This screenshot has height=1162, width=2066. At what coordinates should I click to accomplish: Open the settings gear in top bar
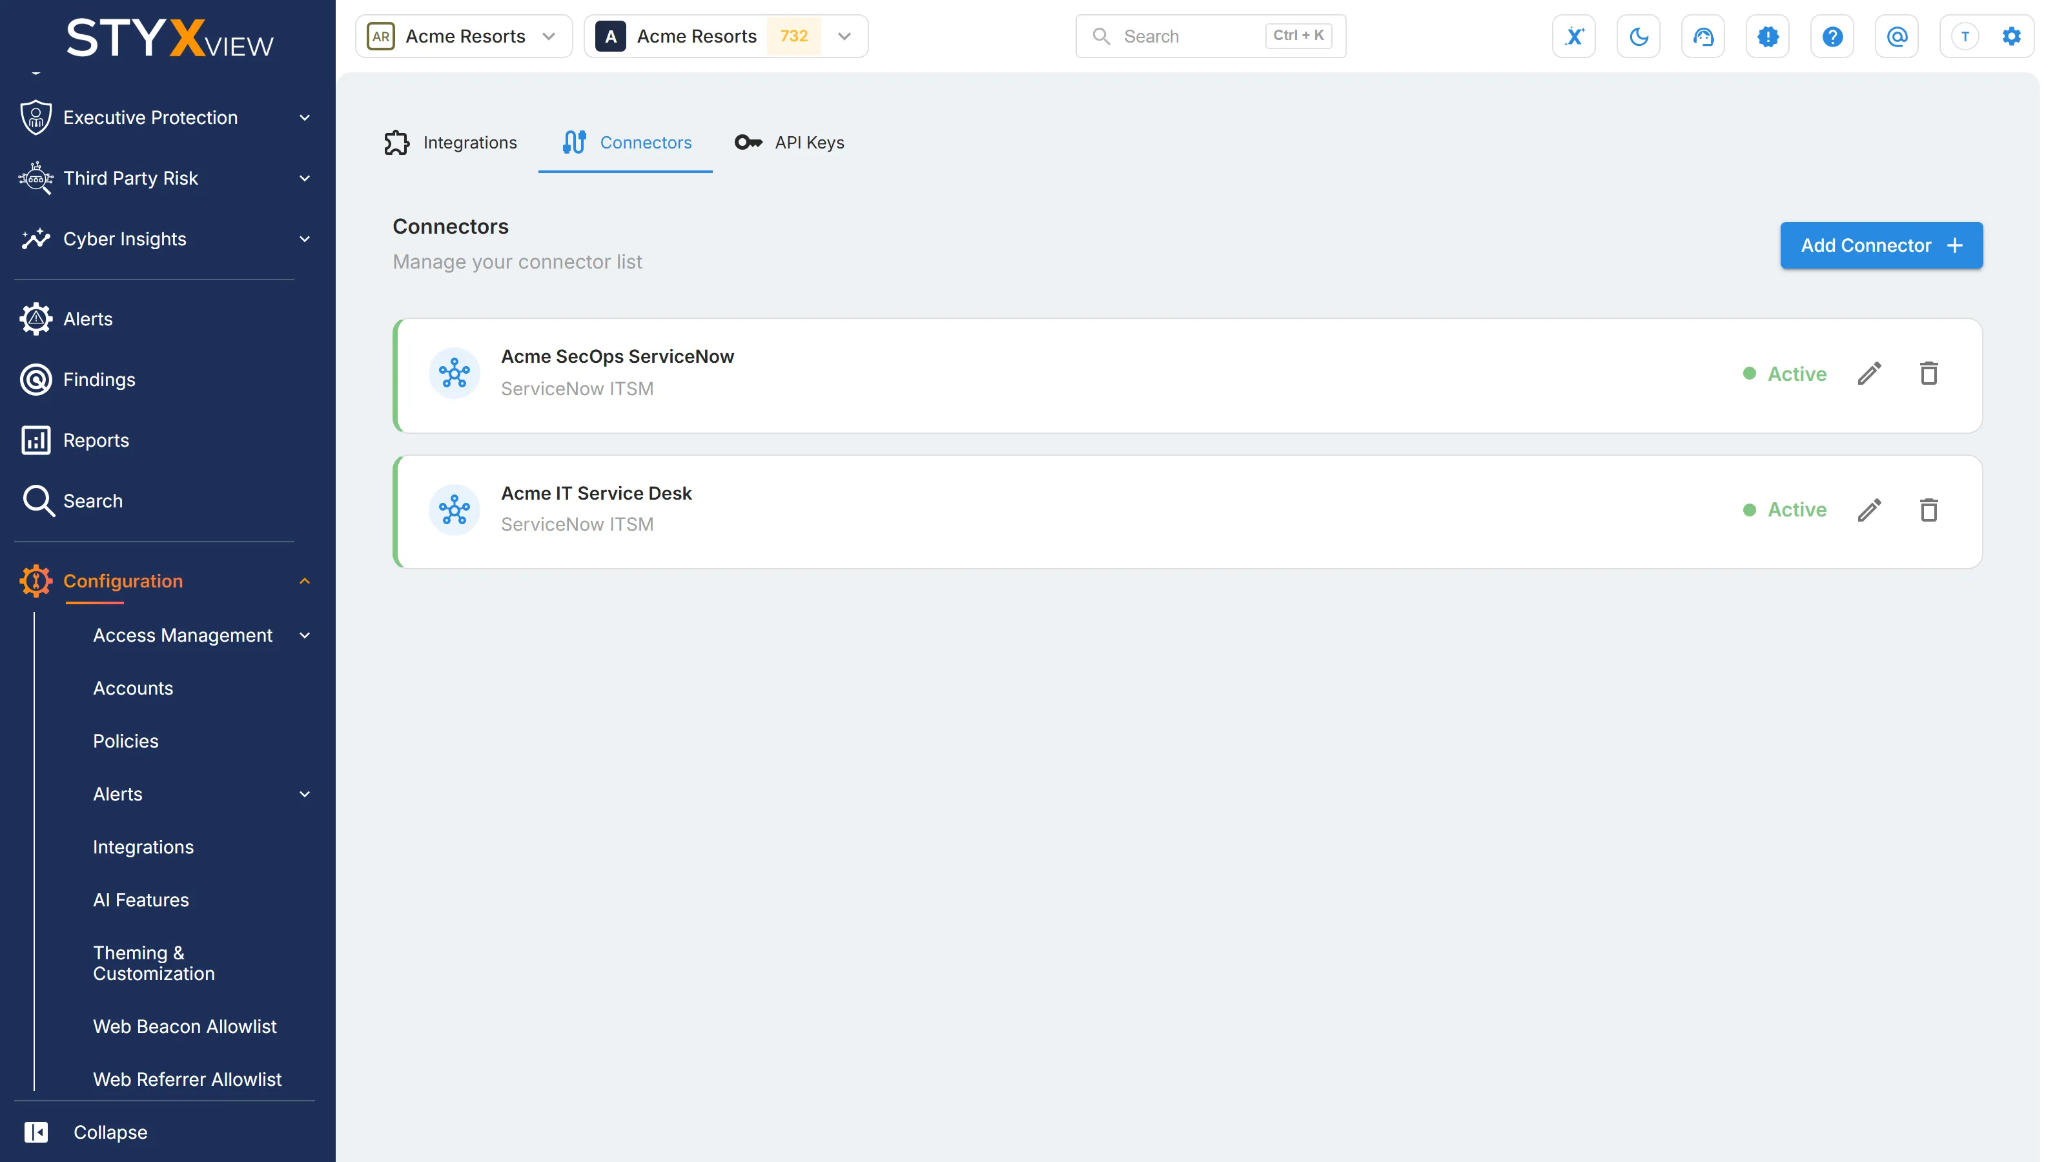(2012, 36)
